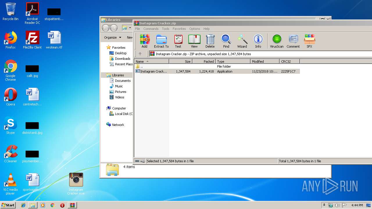Image resolution: width=372 pixels, height=209 pixels.
Task: Select Desktop under Favorites
Action: [118, 53]
